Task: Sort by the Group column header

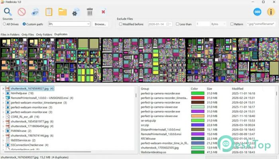Action: coord(145,89)
